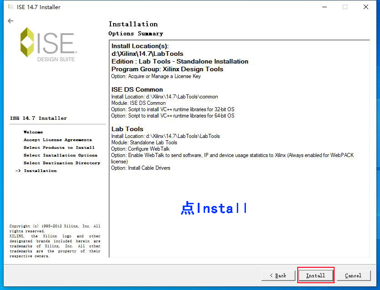Open Select Destination Directory step
This screenshot has height=290, width=380.
[x=62, y=163]
